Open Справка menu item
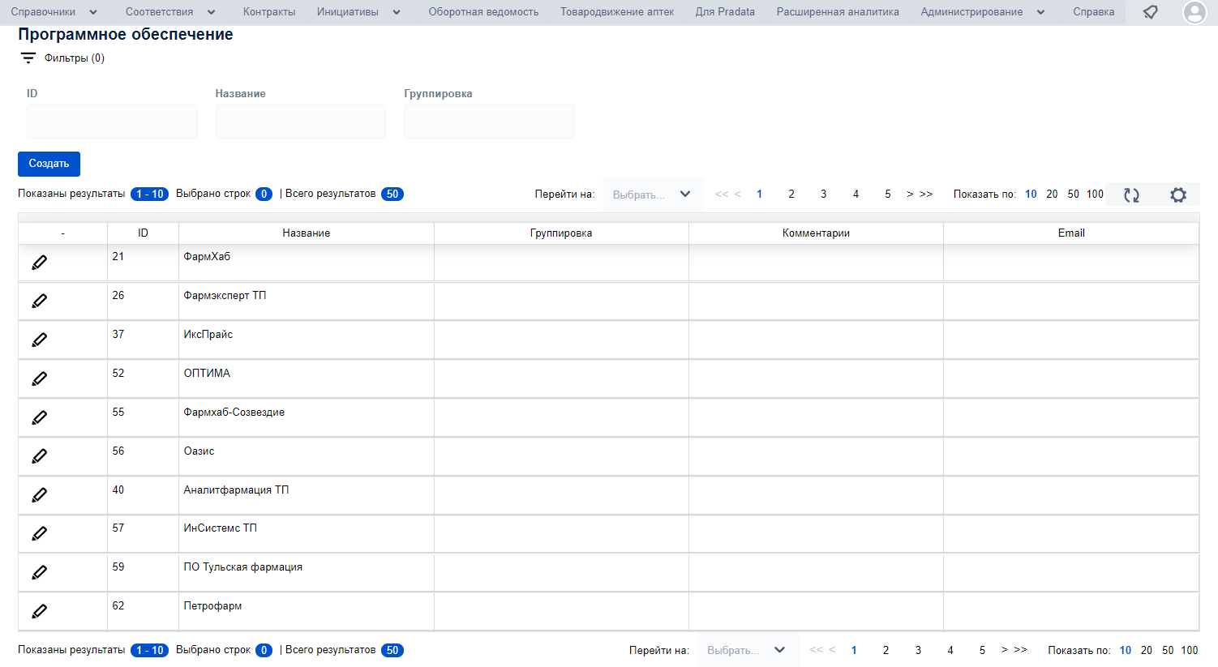 [x=1093, y=12]
